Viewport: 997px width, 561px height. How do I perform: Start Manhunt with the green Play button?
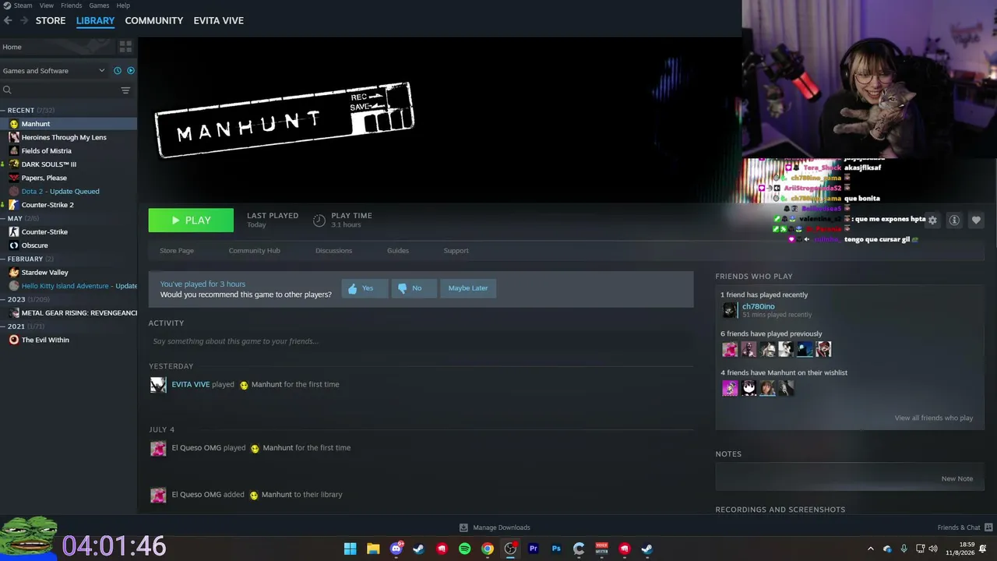[191, 221]
